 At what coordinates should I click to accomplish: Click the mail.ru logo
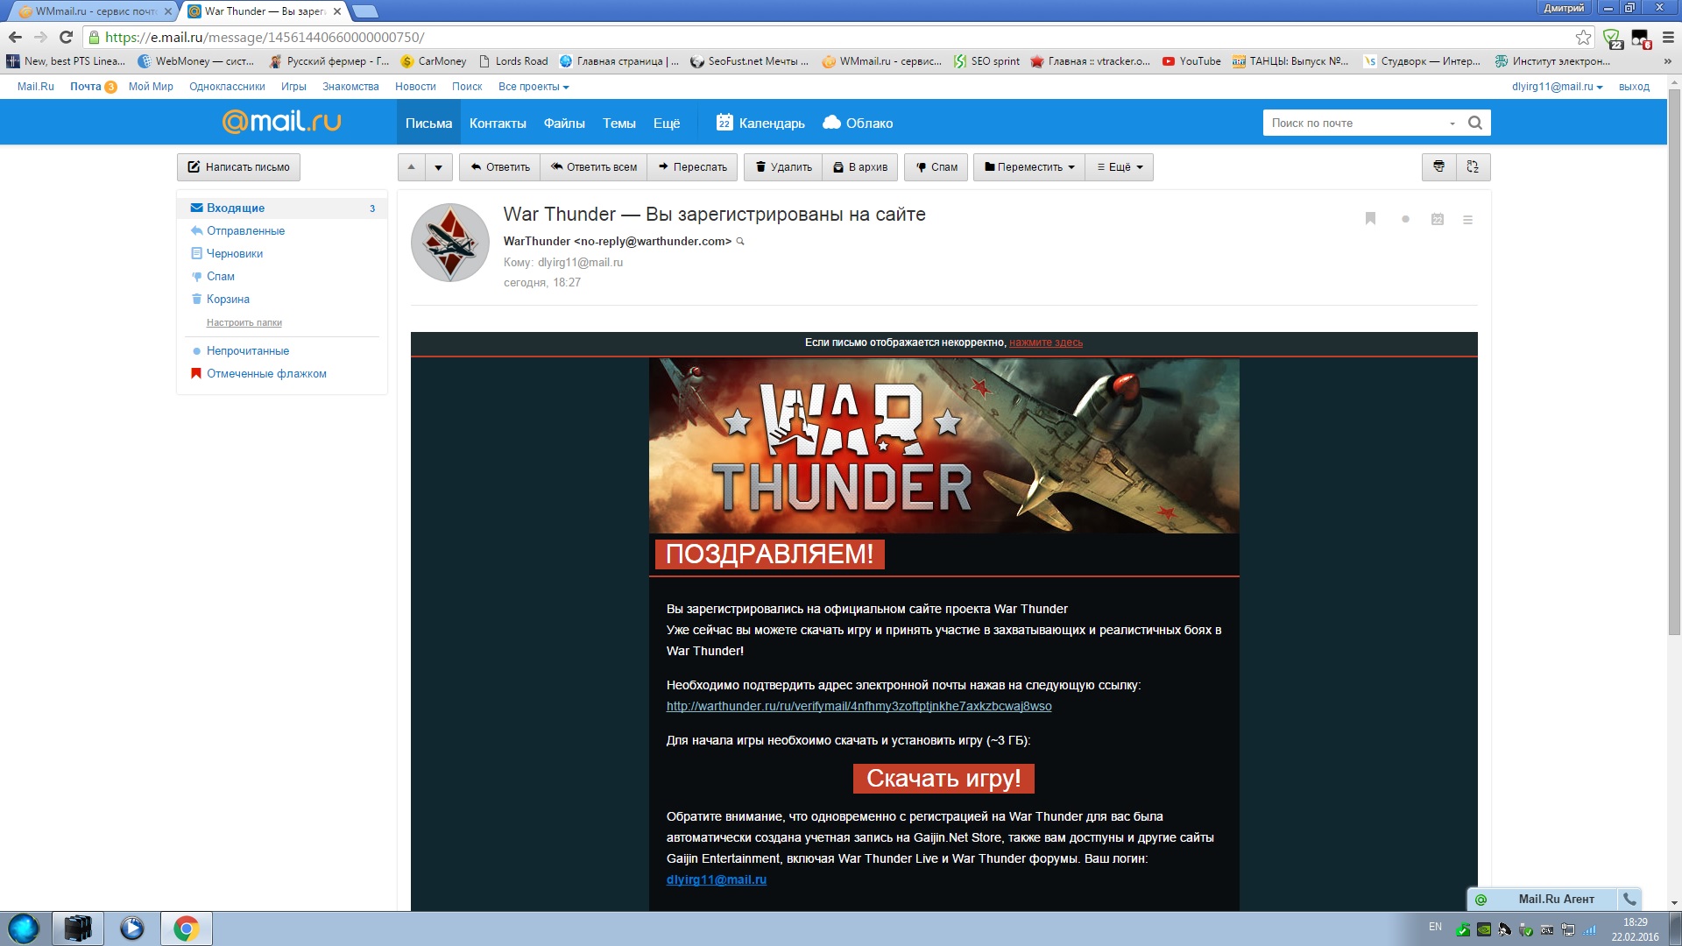tap(281, 121)
